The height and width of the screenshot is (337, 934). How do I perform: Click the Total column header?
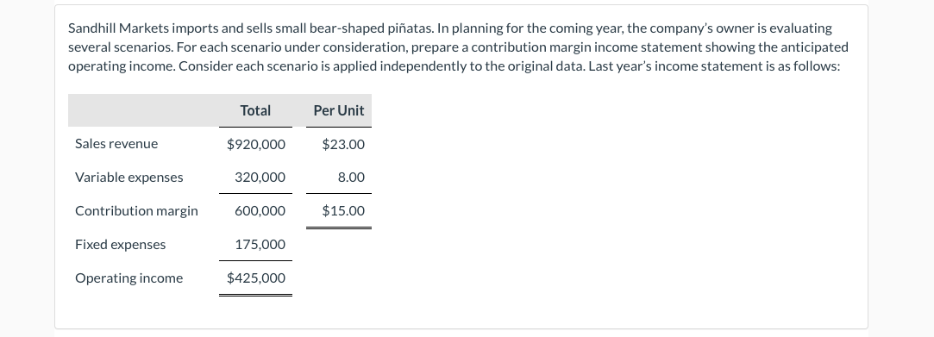(255, 110)
